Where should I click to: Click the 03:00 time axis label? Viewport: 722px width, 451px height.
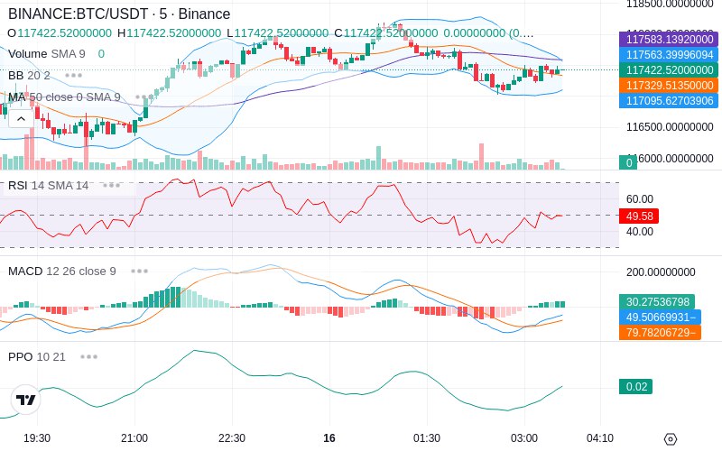pos(524,438)
